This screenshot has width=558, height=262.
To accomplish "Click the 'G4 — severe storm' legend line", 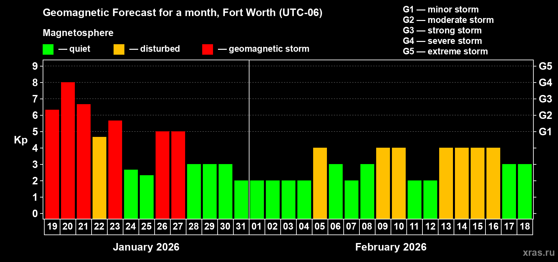I will 442,41.
